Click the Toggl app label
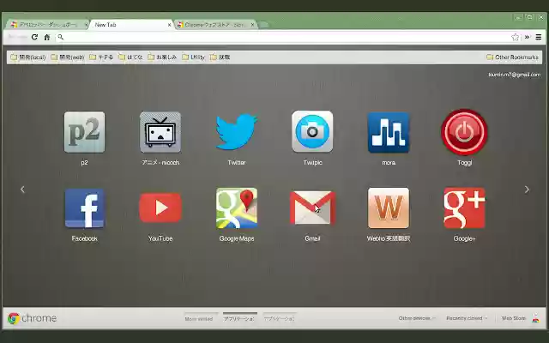The width and height of the screenshot is (549, 343). tap(465, 162)
